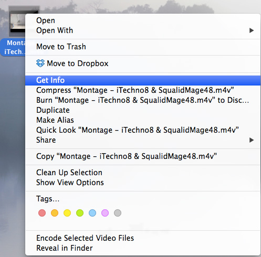Open the Share submenu
261x257 pixels.
[x=143, y=140]
